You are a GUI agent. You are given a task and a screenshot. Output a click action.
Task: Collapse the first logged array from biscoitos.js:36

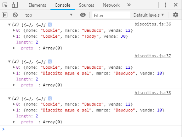(9, 25)
